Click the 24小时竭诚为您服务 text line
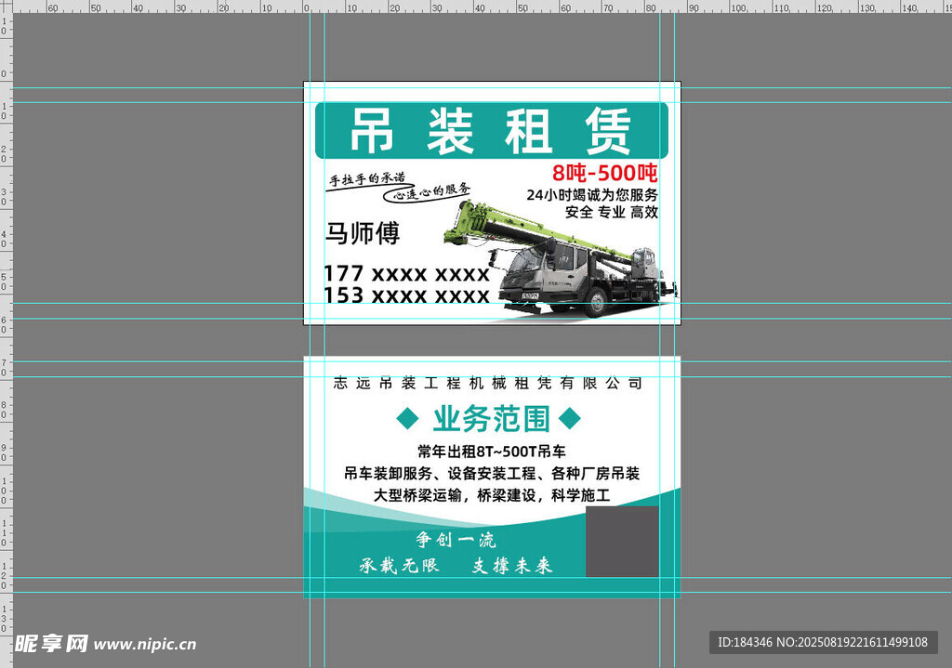 click(x=591, y=195)
